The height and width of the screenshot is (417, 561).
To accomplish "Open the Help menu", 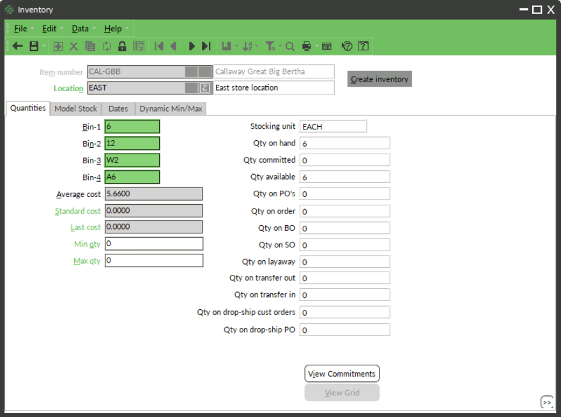I will tap(112, 29).
